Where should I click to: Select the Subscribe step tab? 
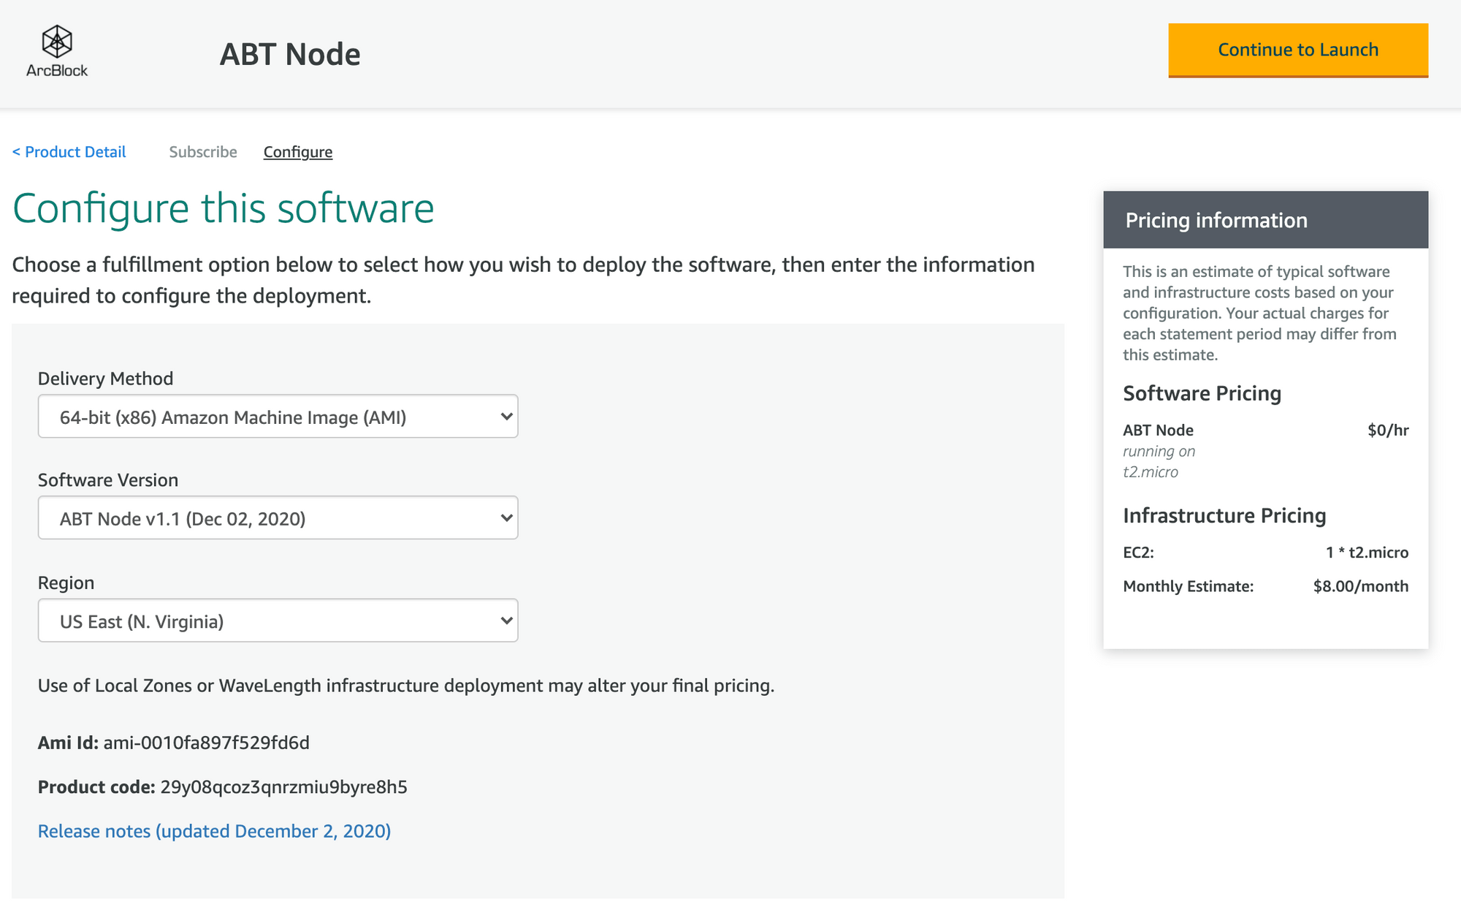pos(203,152)
